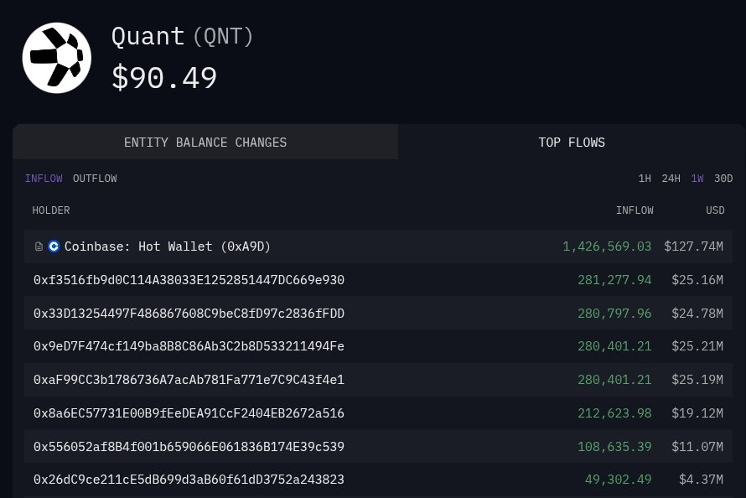Select the 1W time range

697,179
